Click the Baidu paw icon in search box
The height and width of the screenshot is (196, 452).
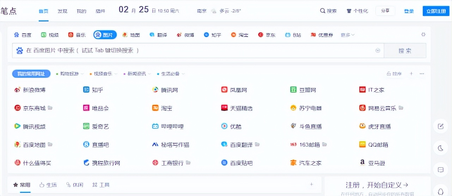(x=20, y=51)
